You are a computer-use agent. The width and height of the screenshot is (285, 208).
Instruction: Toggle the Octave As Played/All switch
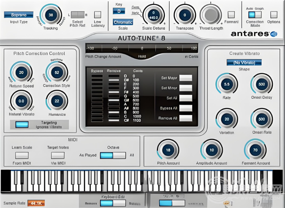[x=113, y=155]
